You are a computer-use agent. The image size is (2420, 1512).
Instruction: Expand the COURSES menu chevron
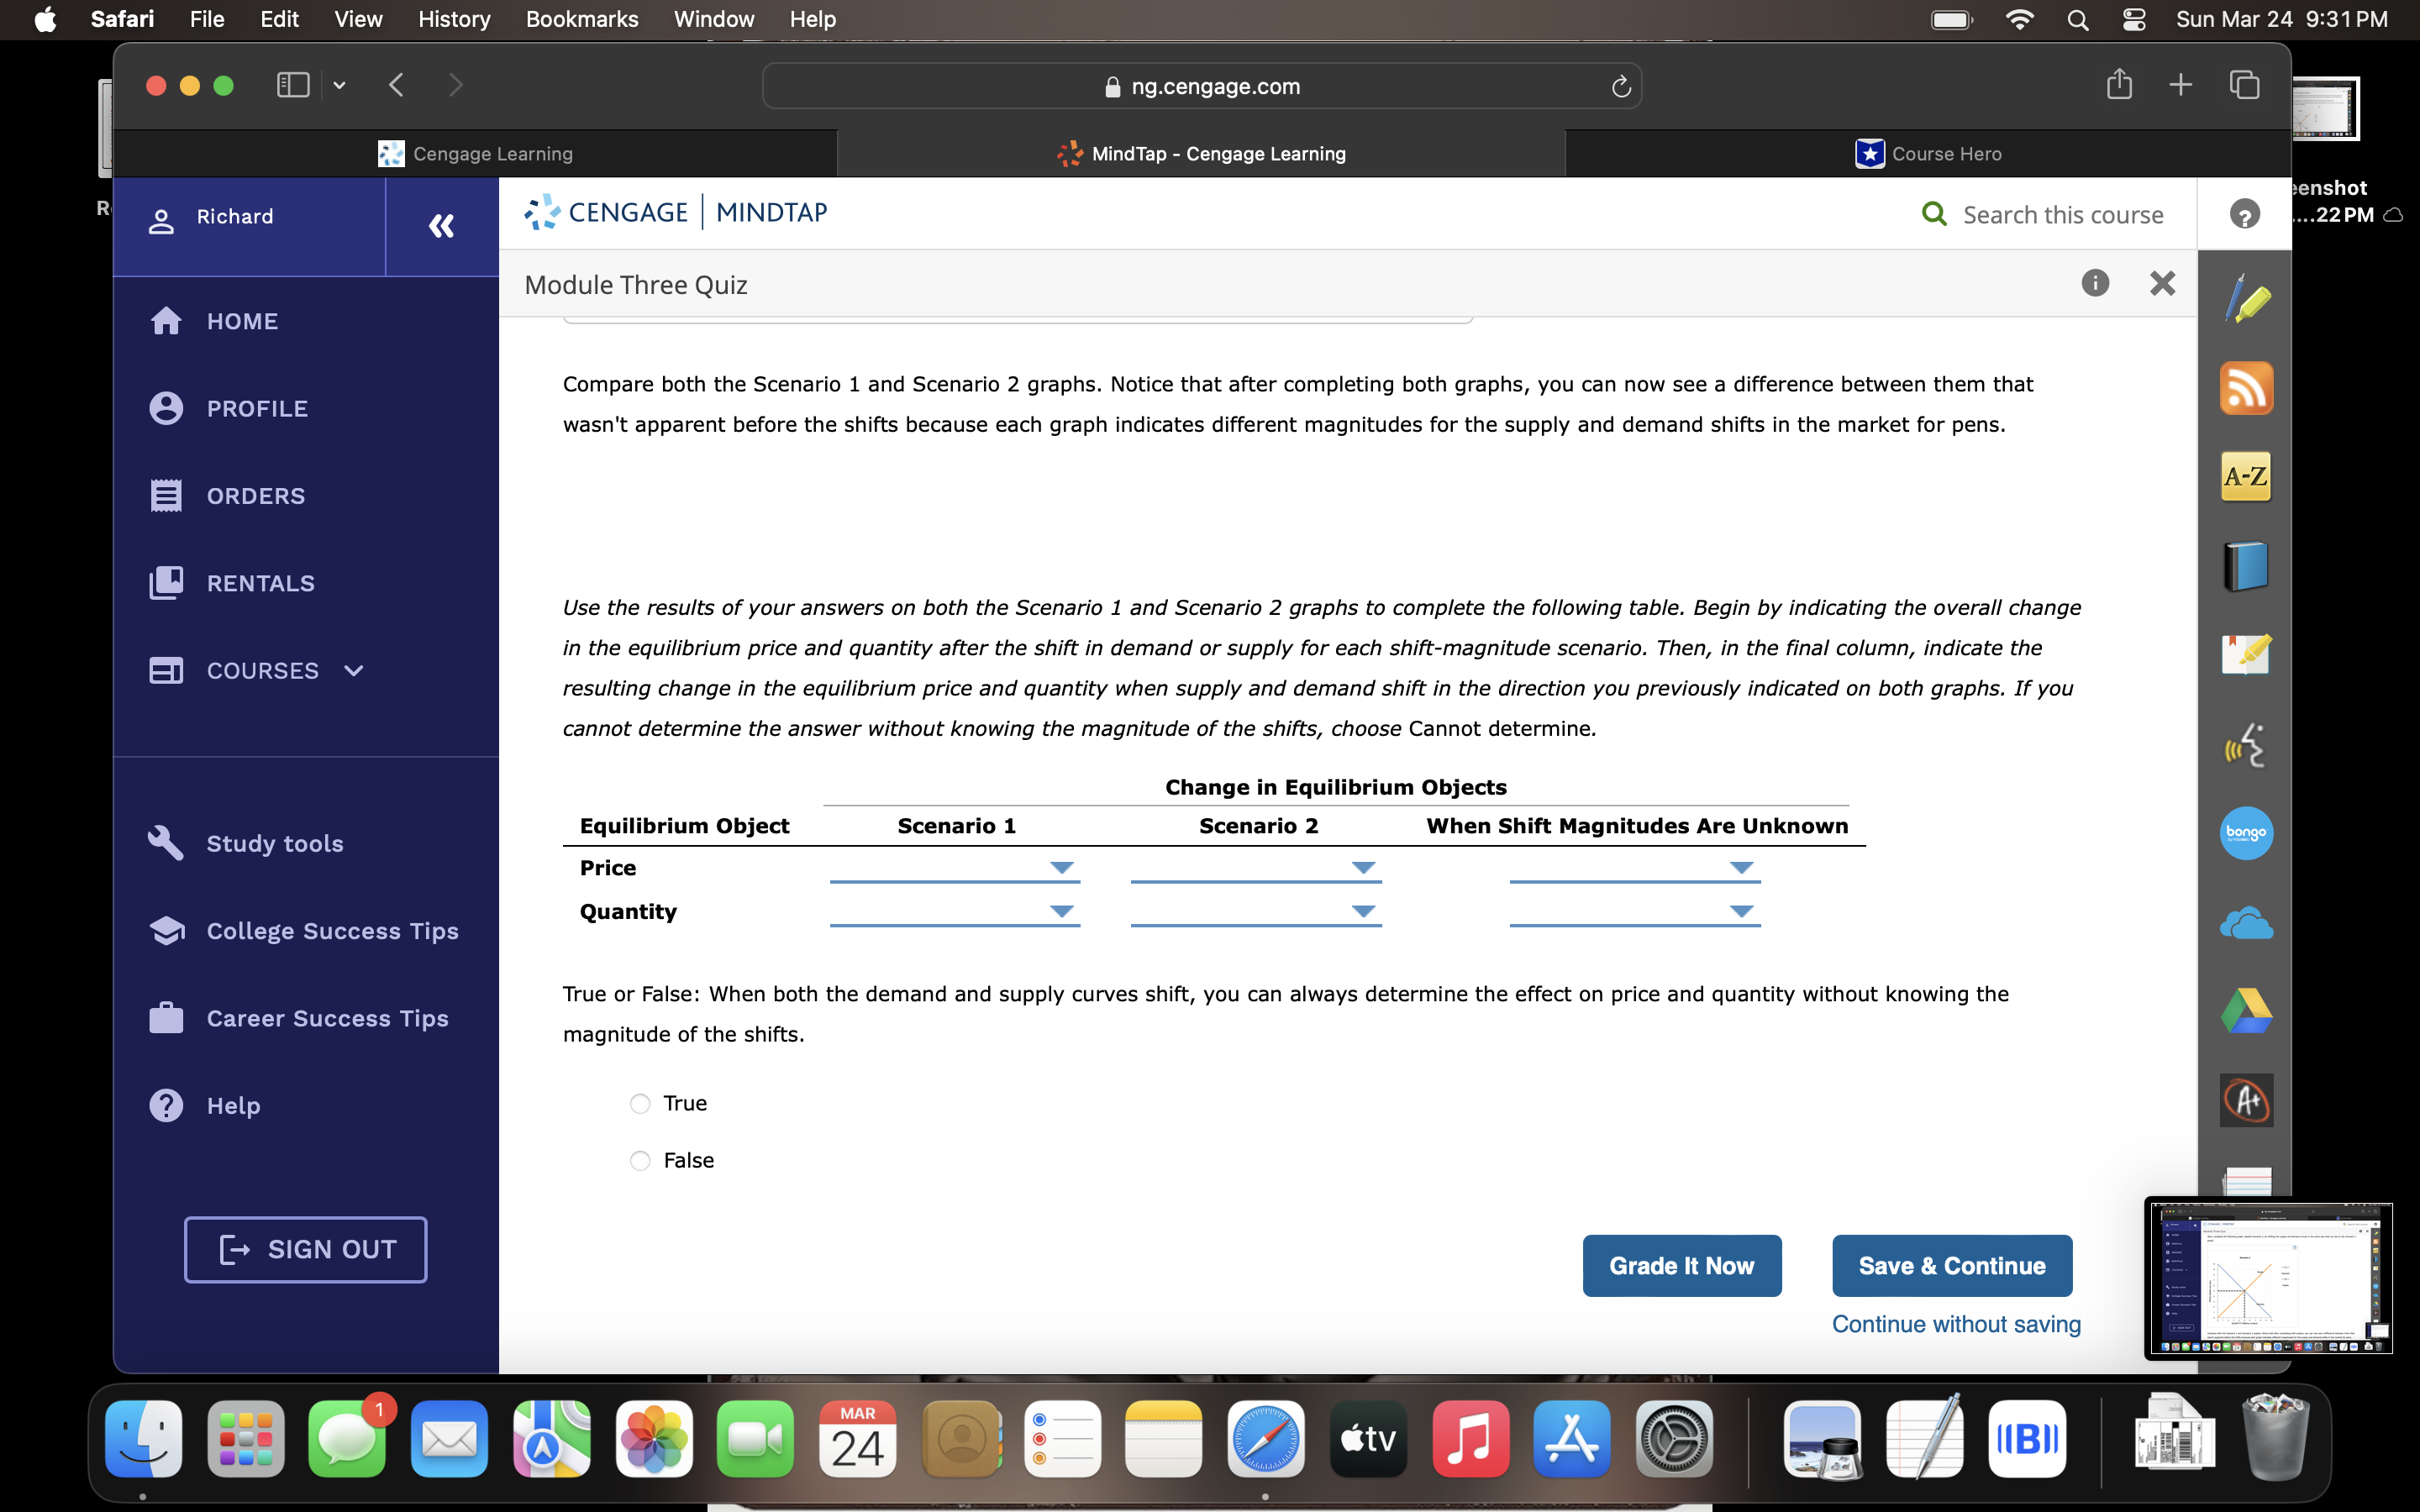coord(354,671)
